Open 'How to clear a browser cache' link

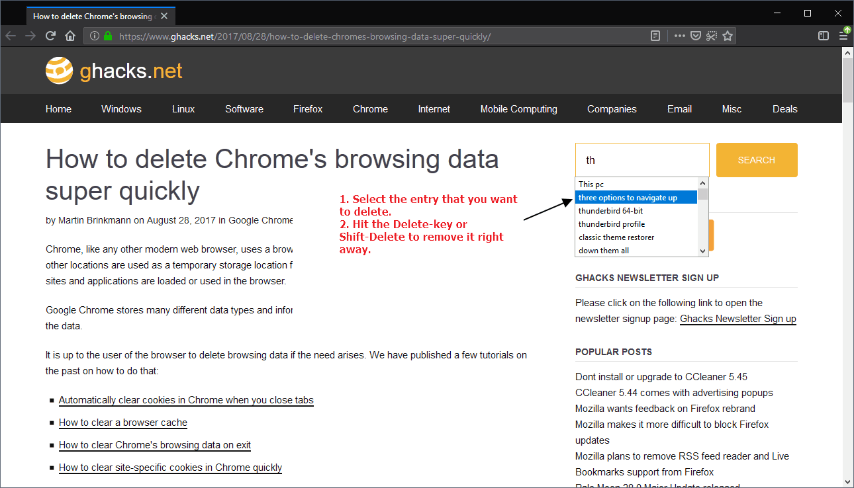[122, 423]
